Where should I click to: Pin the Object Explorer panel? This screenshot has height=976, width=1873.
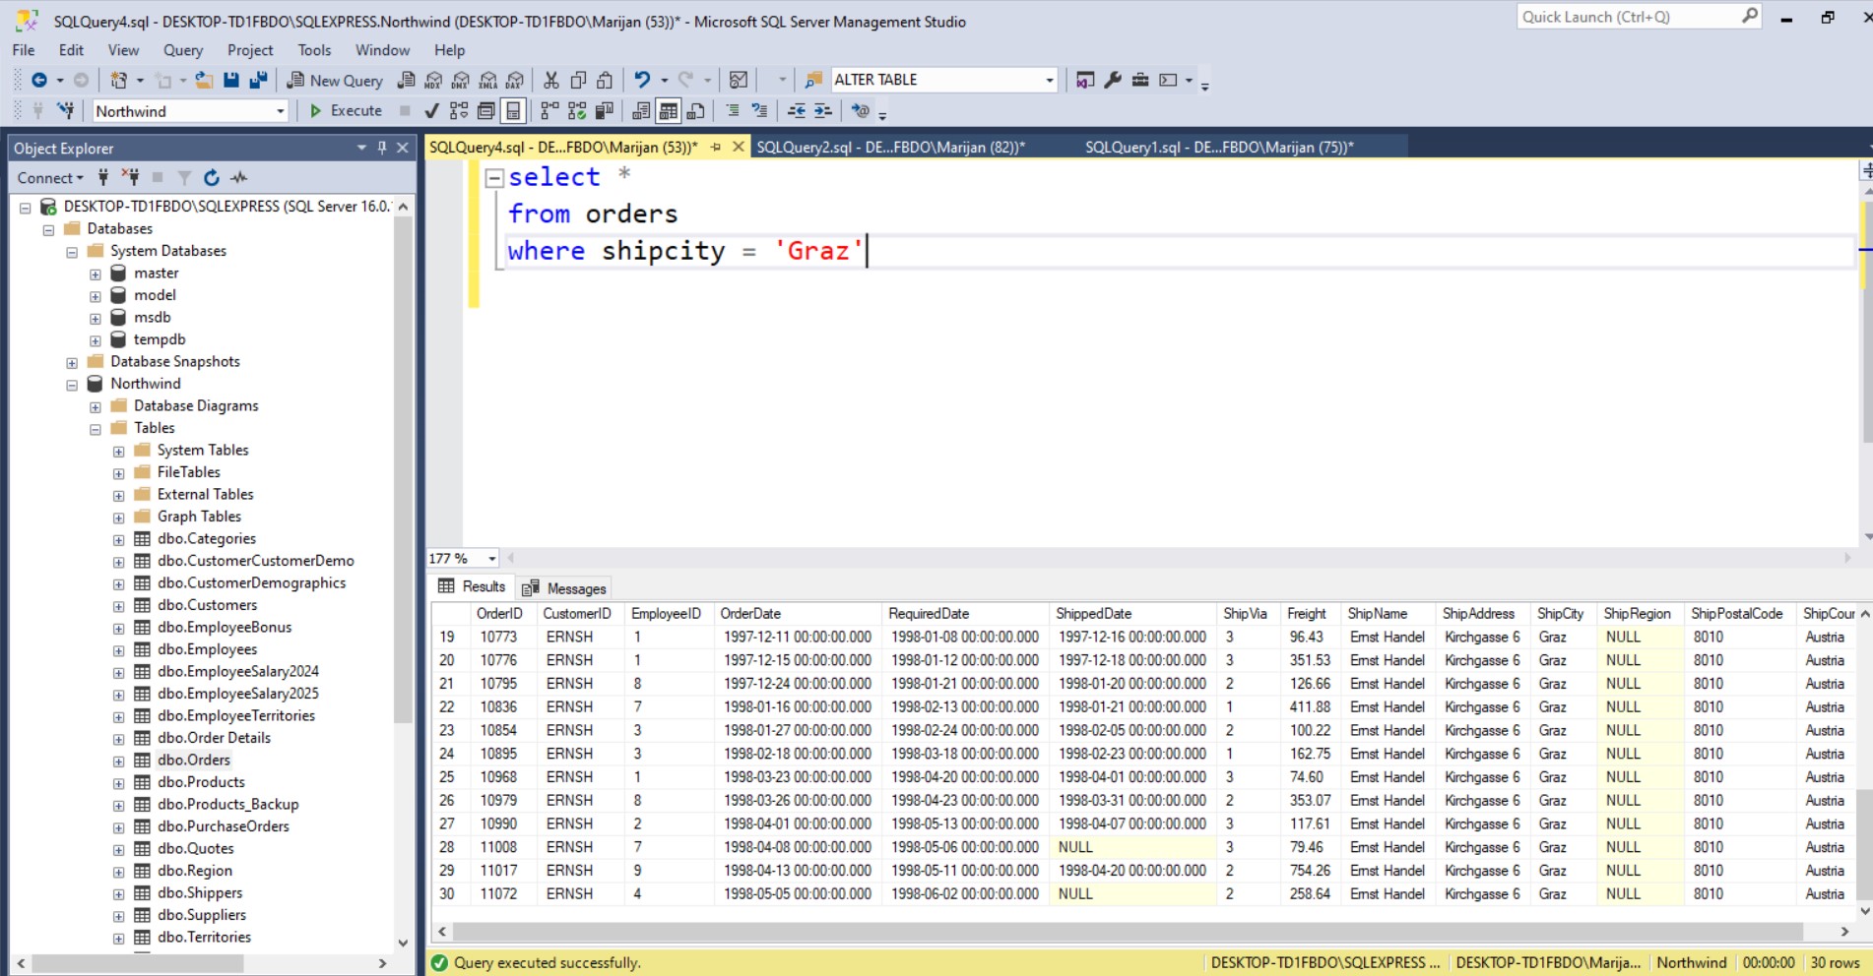382,148
